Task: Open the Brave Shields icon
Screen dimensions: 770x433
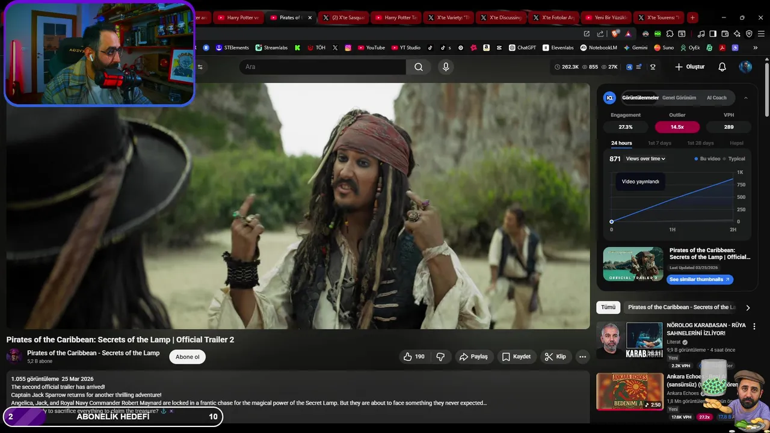Action: 615,34
